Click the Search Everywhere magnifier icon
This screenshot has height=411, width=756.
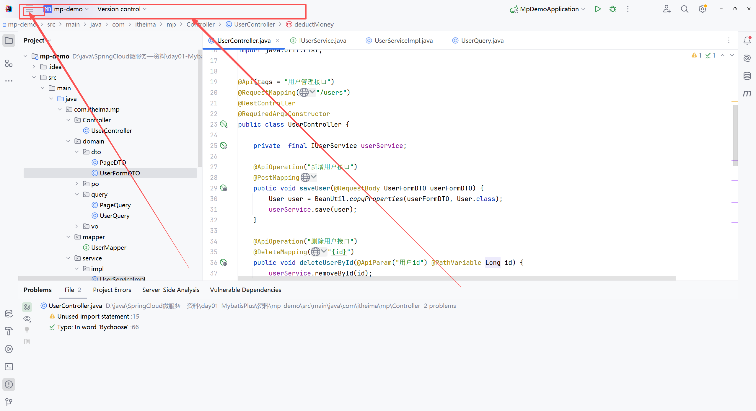[x=685, y=9]
